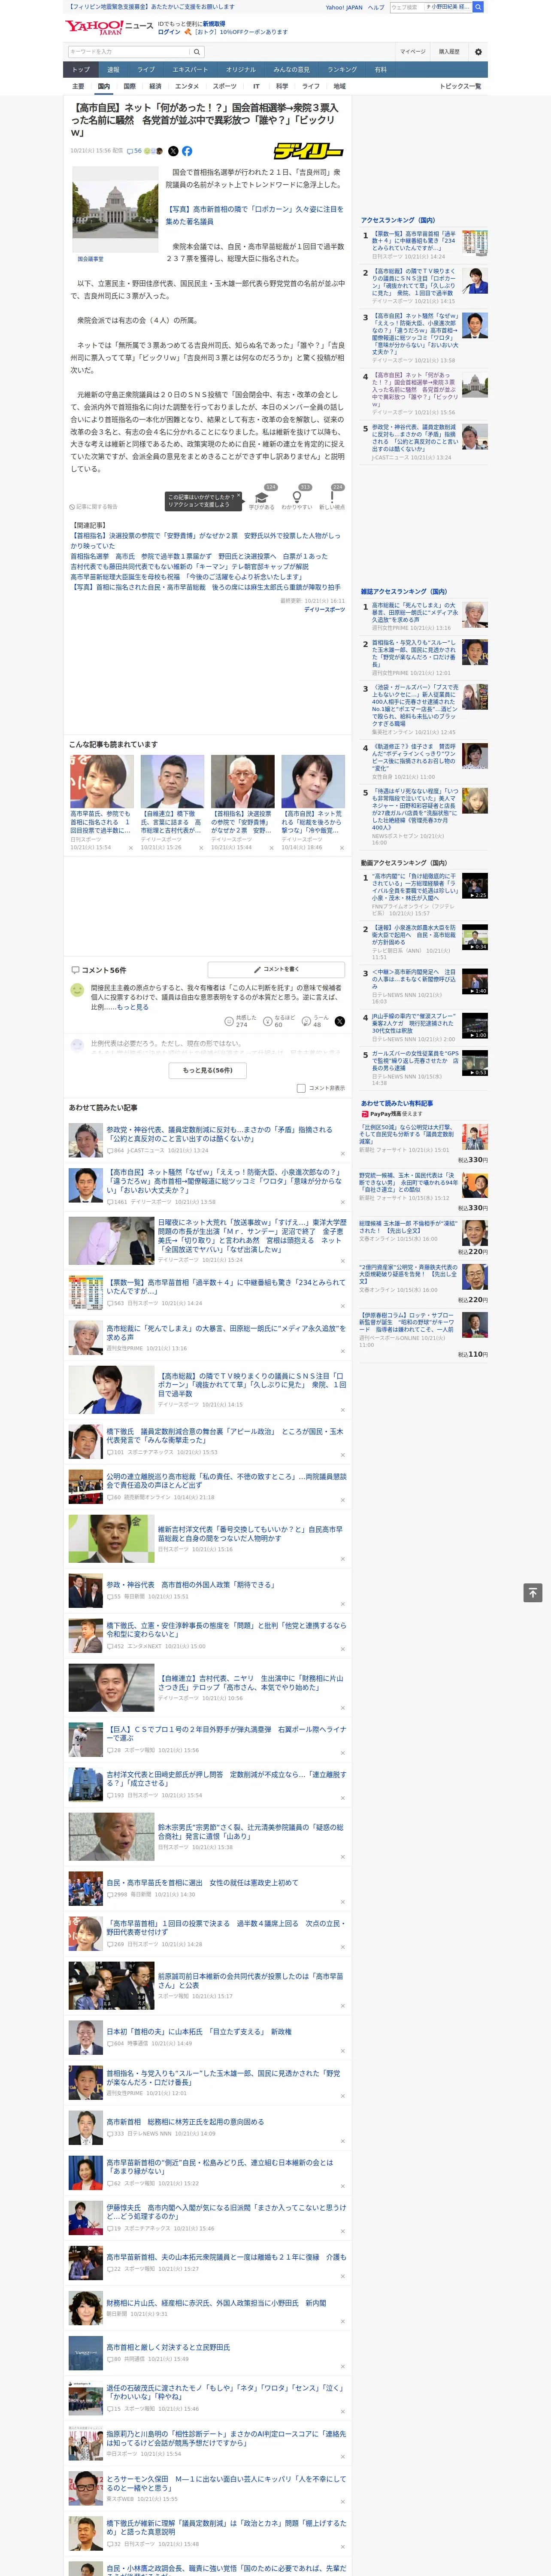This screenshot has height=2576, width=551.
Task: React with 新しい視点 exclamation icon
Action: pyautogui.click(x=332, y=499)
